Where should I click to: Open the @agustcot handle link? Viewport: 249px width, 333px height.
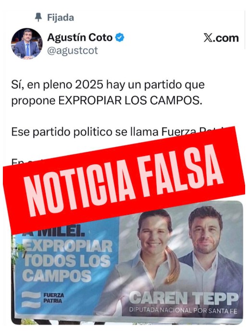[73, 50]
